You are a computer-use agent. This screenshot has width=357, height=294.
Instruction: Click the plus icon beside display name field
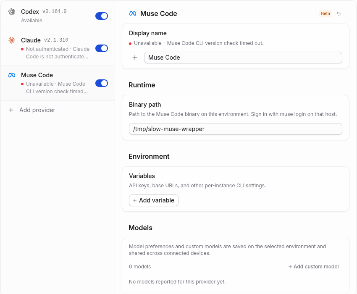coord(135,58)
